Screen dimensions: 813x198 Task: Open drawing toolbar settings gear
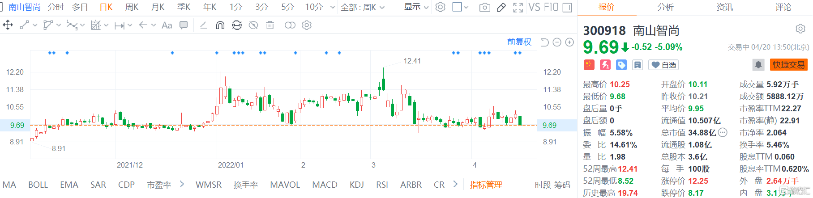(x=307, y=25)
